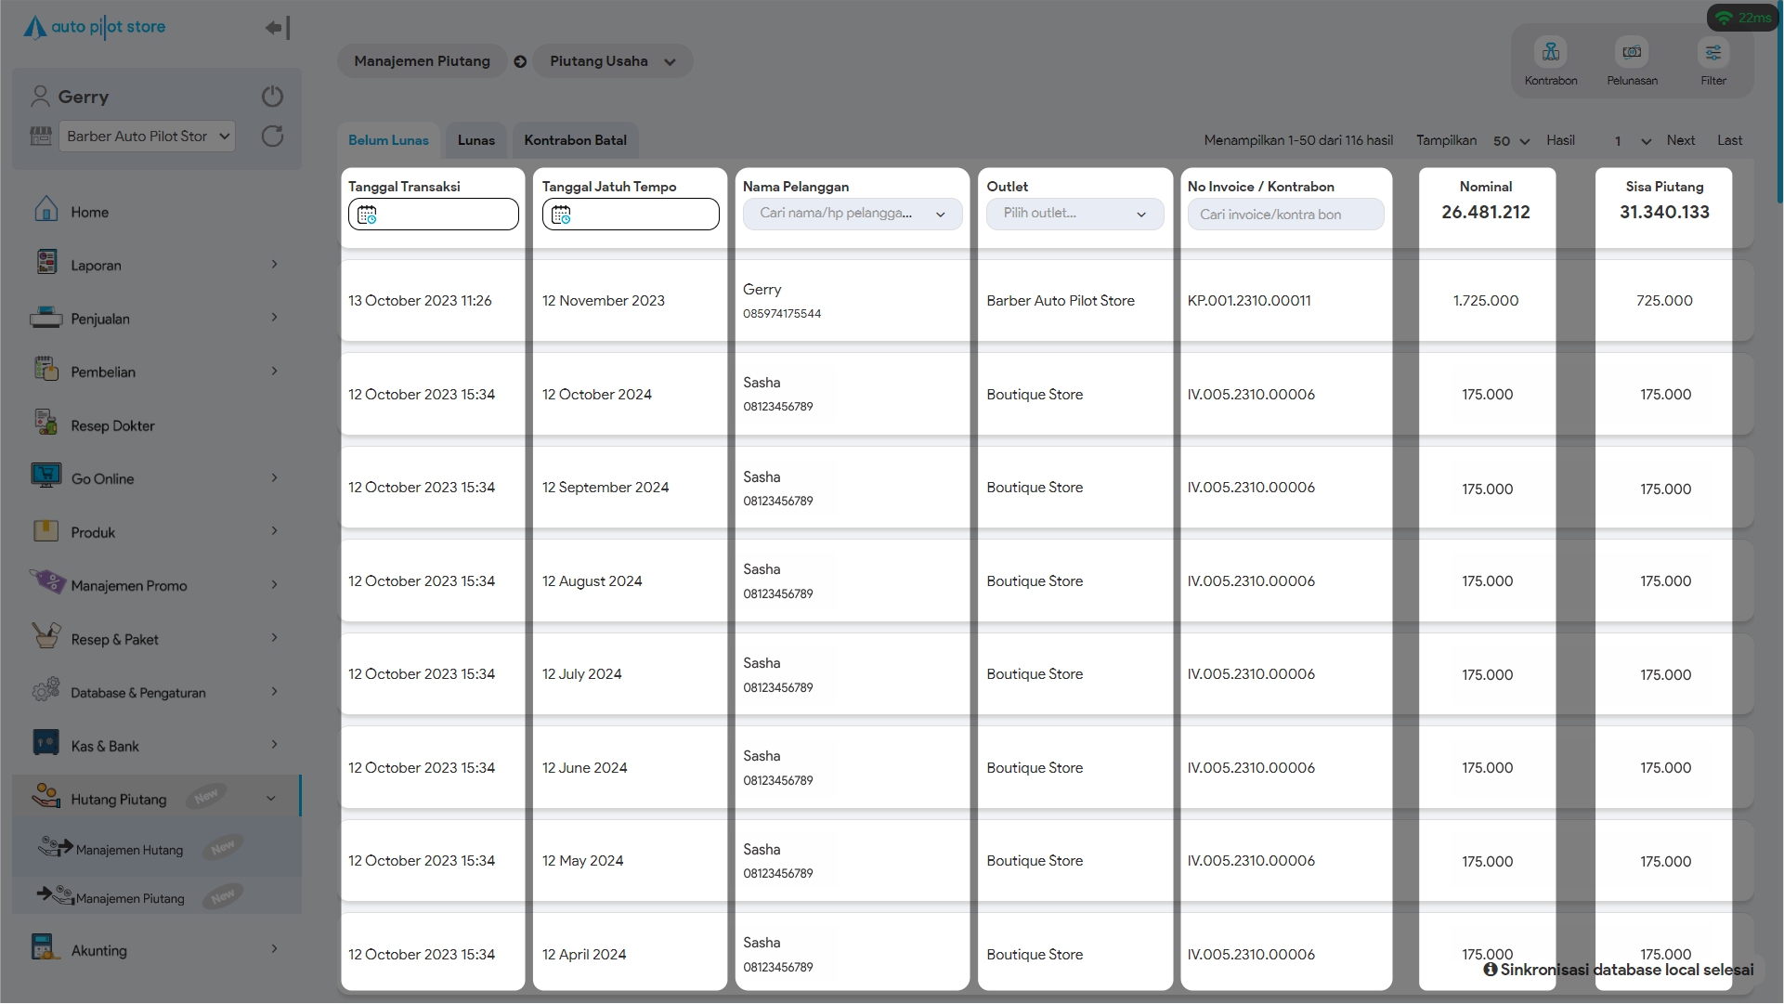Image resolution: width=1784 pixels, height=1004 pixels.
Task: Open the Tanggal Jatuh Tempo calendar icon
Action: pyautogui.click(x=561, y=215)
